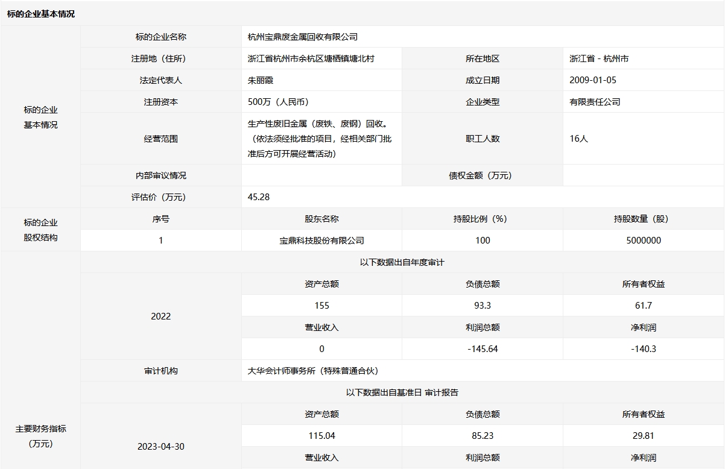Select the 经营范围 label
Image resolution: width=725 pixels, height=469 pixels.
(x=161, y=139)
